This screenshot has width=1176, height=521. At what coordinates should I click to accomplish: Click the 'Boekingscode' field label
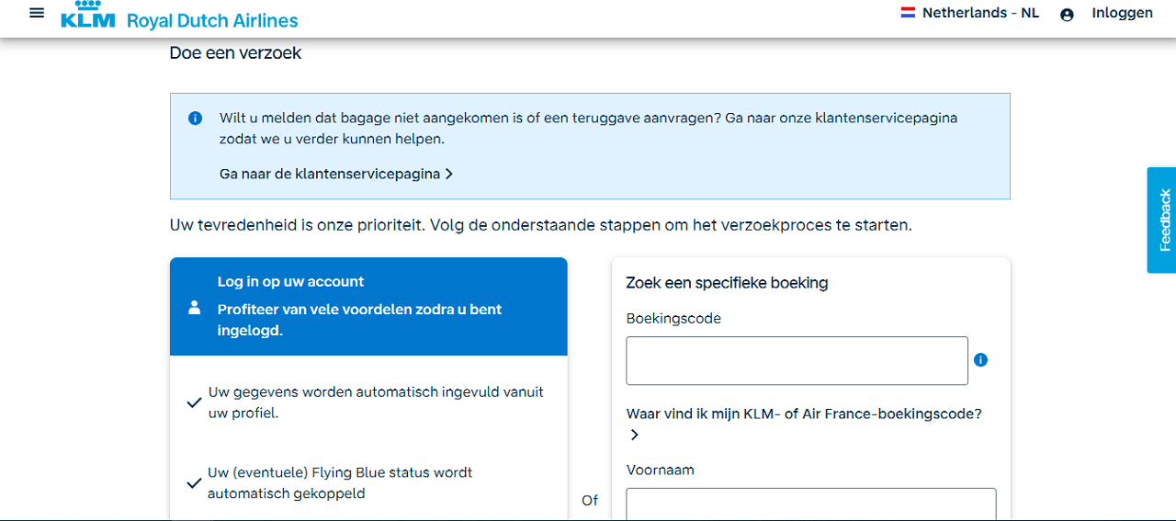673,319
